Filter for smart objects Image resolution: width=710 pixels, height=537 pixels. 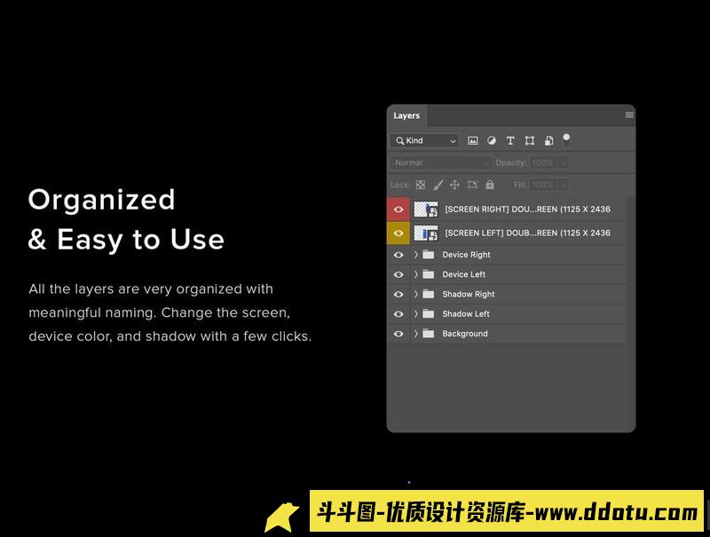click(x=549, y=140)
